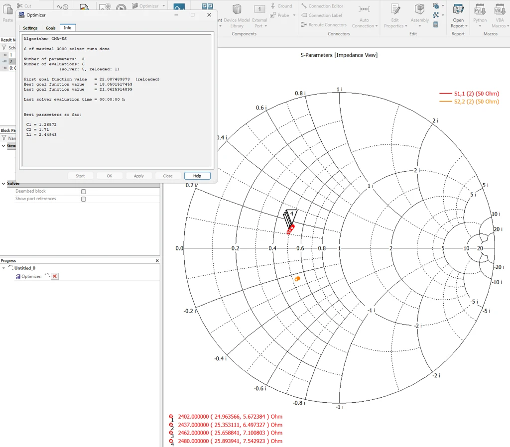
Task: Click the chart title S-Parameters [Impedance View]
Action: click(339, 55)
